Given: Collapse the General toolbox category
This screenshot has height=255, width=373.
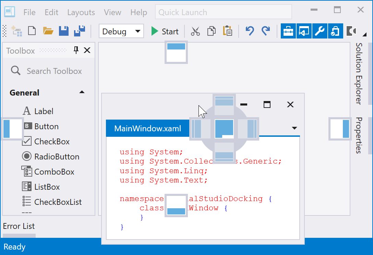Looking at the screenshot, I should point(82,92).
